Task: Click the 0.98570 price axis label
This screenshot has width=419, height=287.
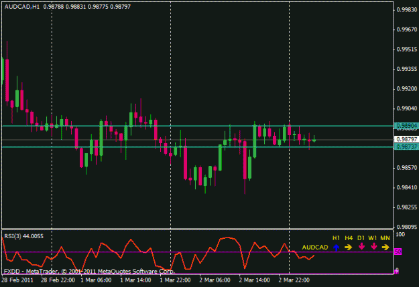Action: point(407,168)
